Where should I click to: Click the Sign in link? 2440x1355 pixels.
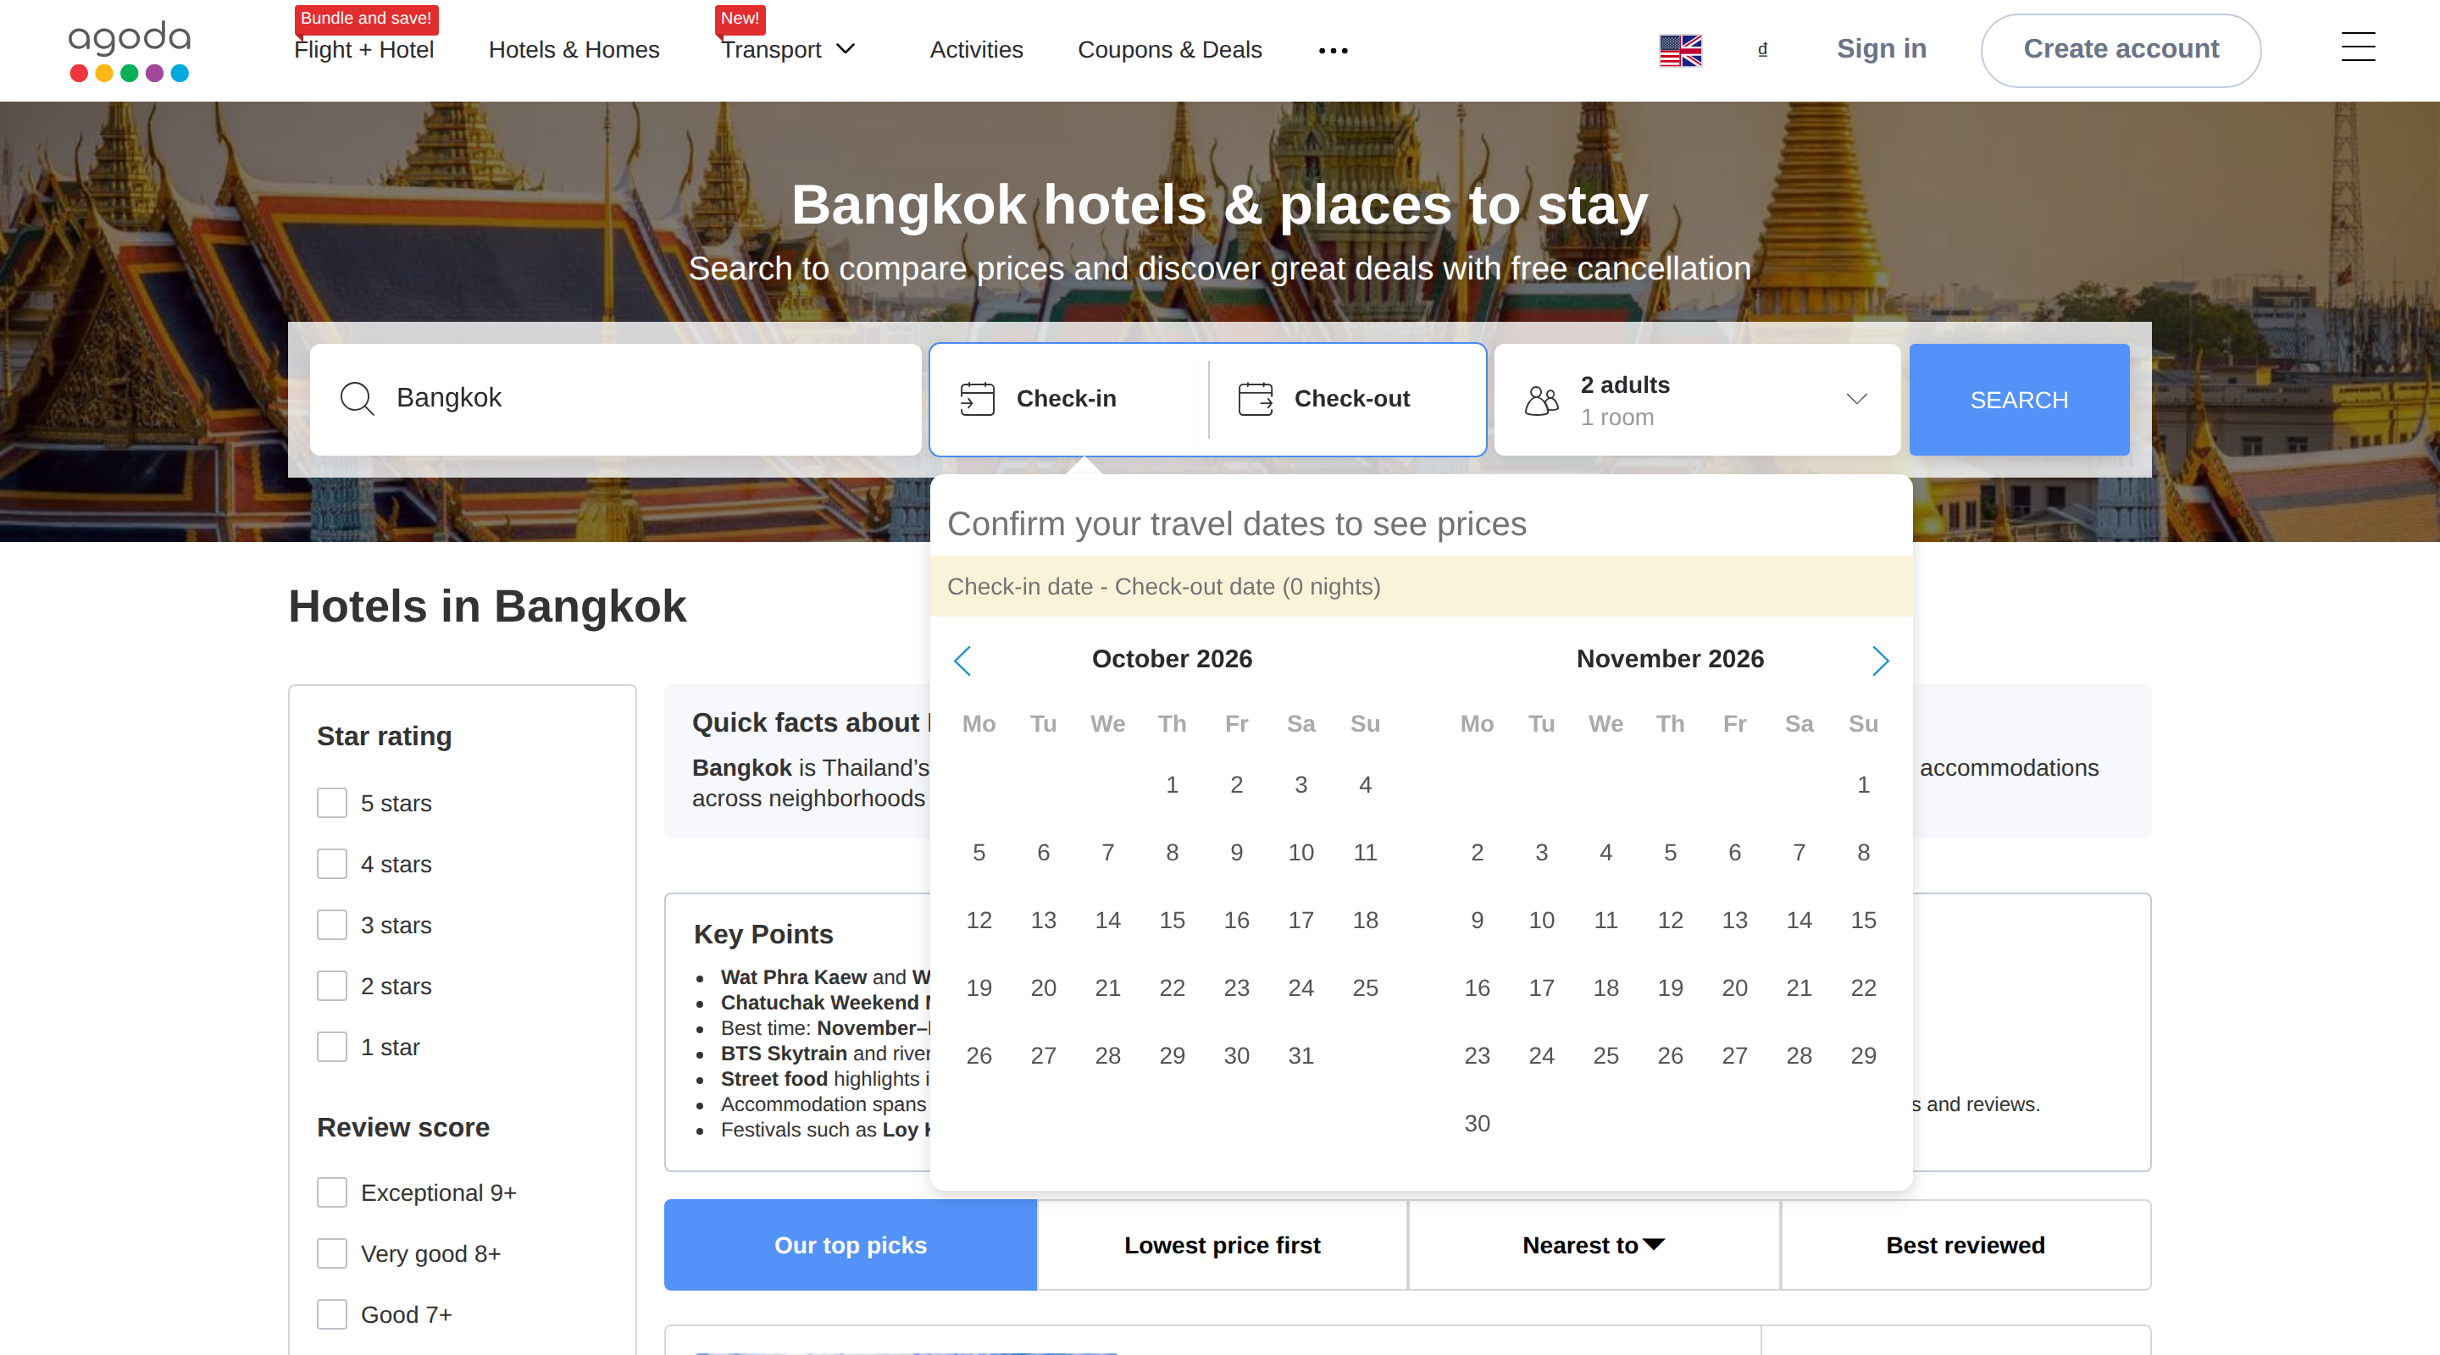pyautogui.click(x=1881, y=48)
